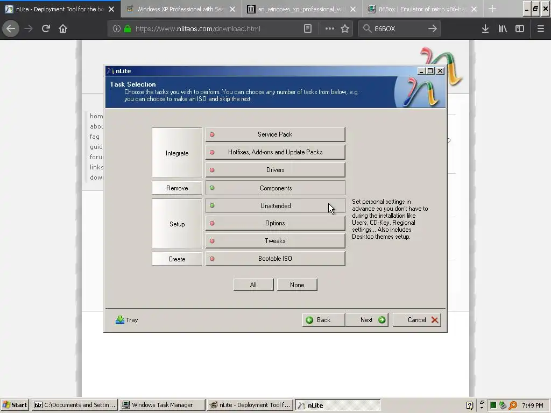Close the Windows XP Professional tab
The width and height of the screenshot is (551, 413).
pyautogui.click(x=232, y=9)
